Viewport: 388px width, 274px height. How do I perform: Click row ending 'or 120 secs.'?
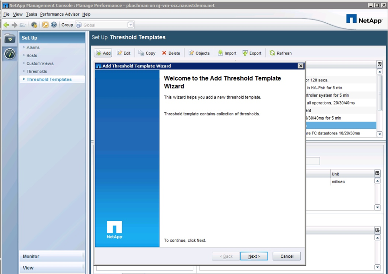[341, 80]
